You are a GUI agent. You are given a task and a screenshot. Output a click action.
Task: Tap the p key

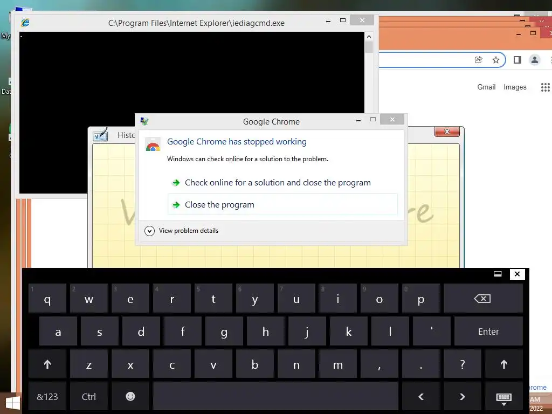click(420, 299)
